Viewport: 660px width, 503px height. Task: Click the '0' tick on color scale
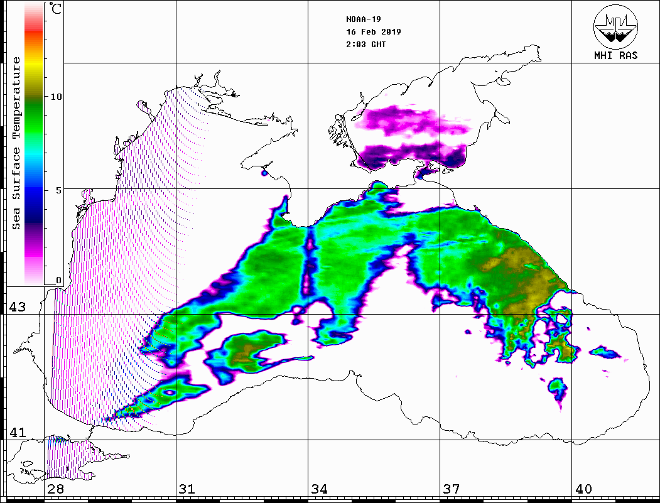tap(58, 280)
